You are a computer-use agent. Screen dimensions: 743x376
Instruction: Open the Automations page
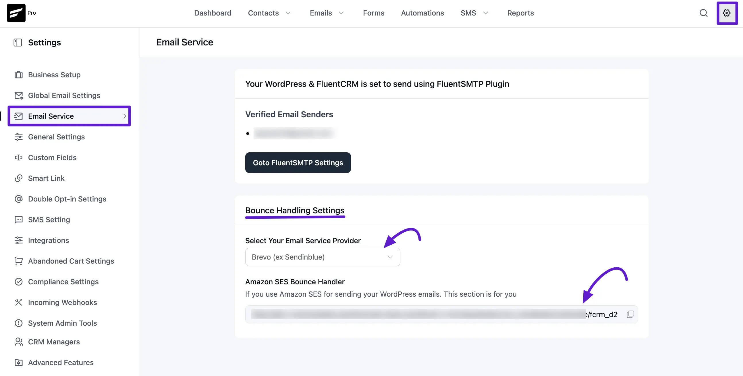tap(422, 13)
